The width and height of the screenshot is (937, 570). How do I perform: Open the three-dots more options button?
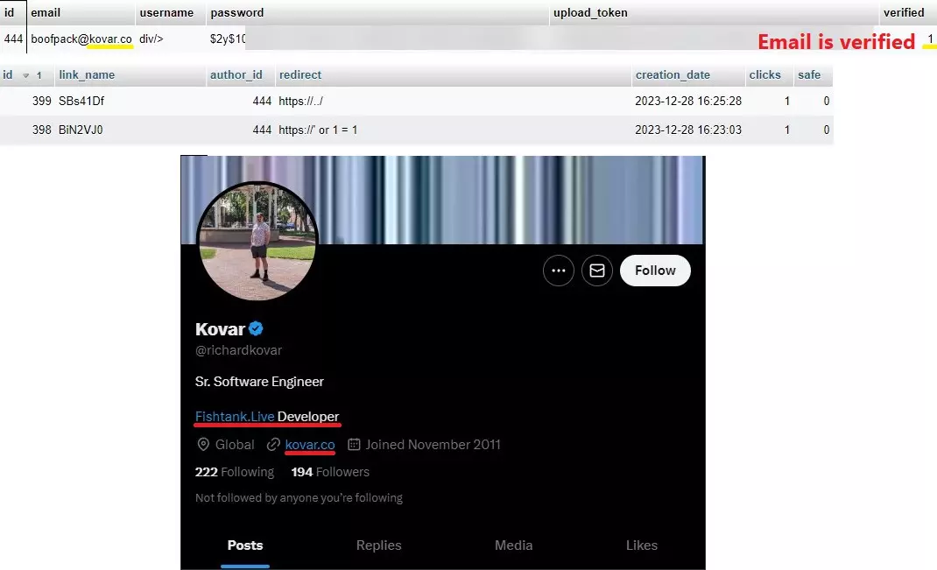click(558, 271)
